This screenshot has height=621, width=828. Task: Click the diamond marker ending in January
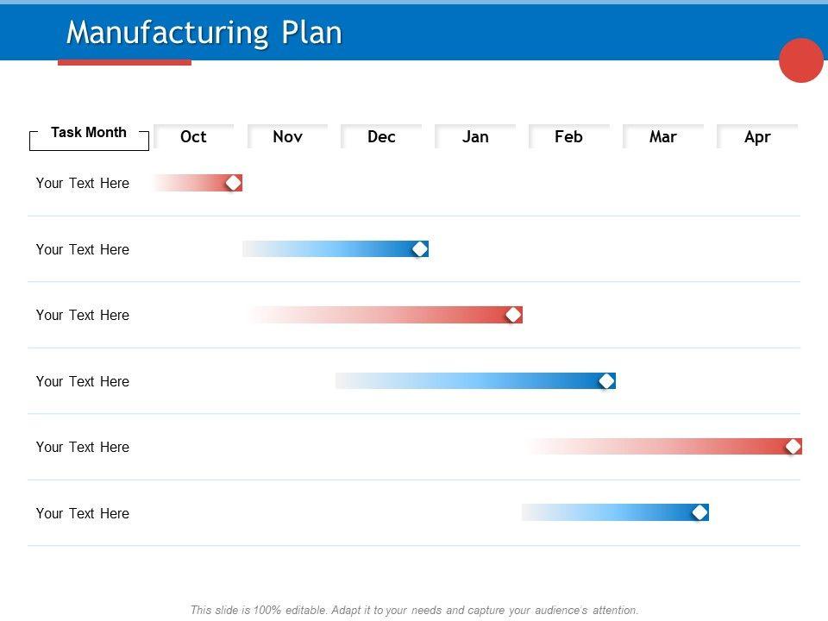[513, 315]
